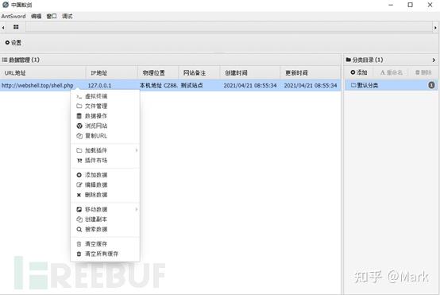
Task: Select the 默认分类 category row
Action: point(391,85)
